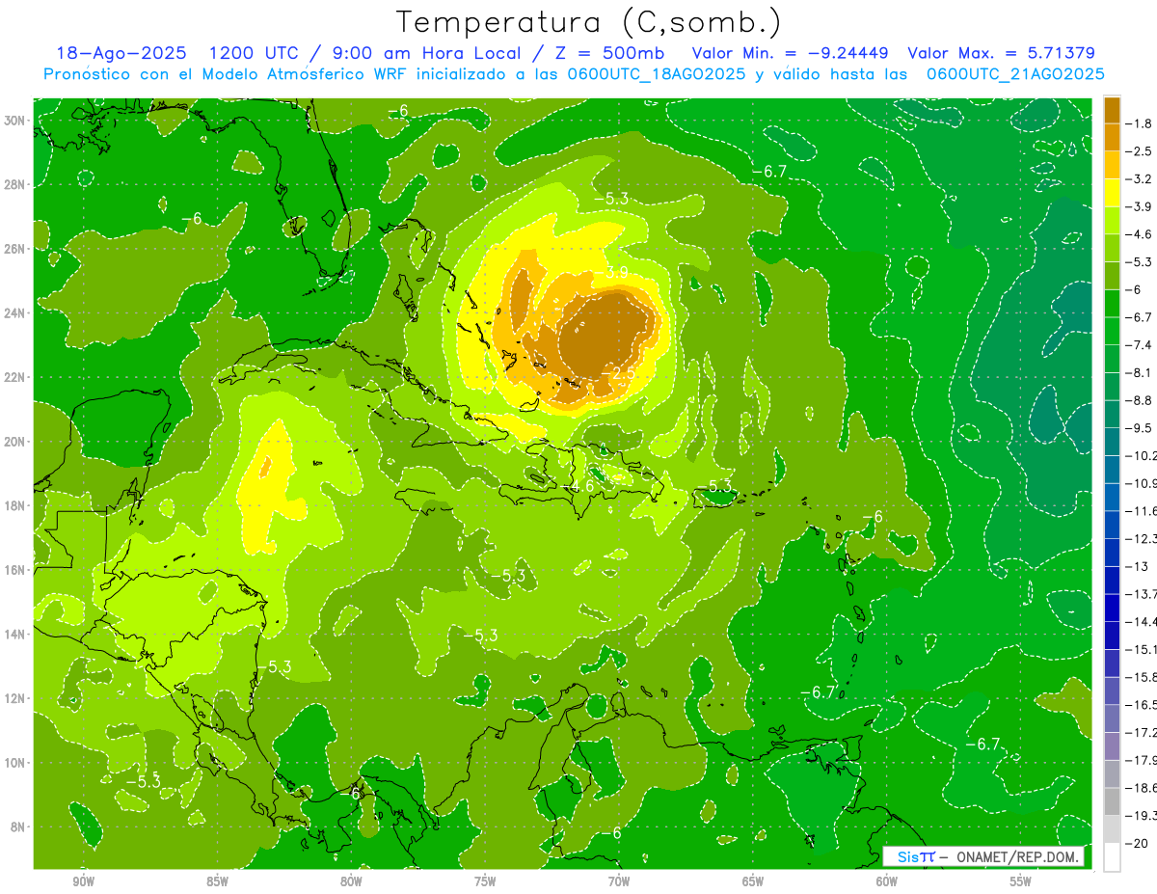Click the colorbar label "-3.2"
Image resolution: width=1157 pixels, height=894 pixels.
pyautogui.click(x=1140, y=178)
